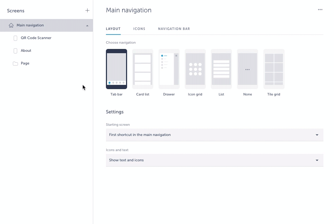The image size is (334, 224).
Task: Select Main navigation in Screens list
Action: 47,25
